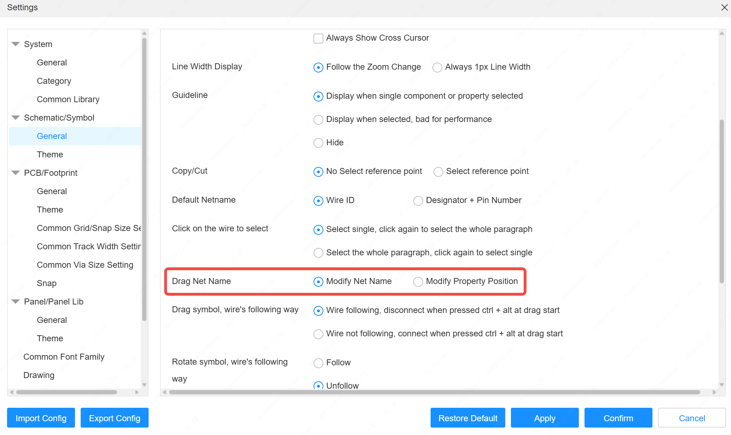Collapse the Schematic/Symbol tree section
The height and width of the screenshot is (435, 731).
[16, 118]
